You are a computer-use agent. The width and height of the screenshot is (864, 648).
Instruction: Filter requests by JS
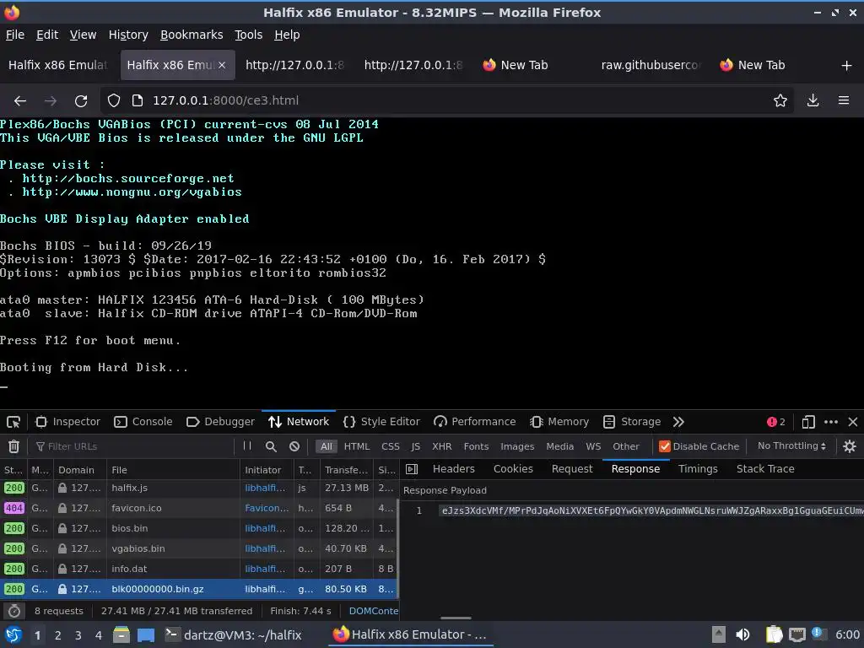(415, 446)
